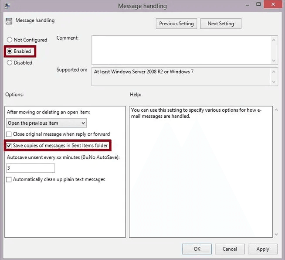The width and height of the screenshot is (285, 260).
Task: Focus the Autosave minutes input field
Action: point(31,168)
